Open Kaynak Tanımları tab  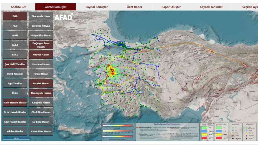coord(212,7)
